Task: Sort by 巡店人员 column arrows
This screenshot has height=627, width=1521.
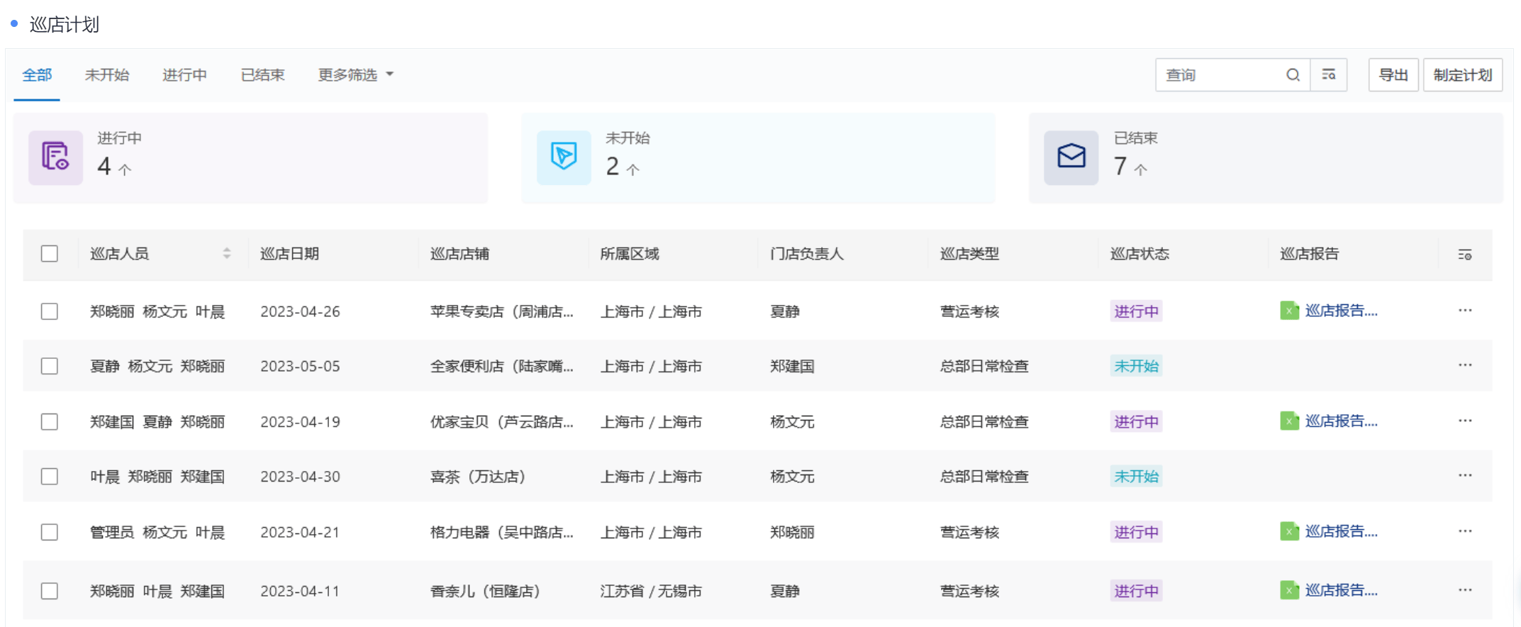Action: point(227,253)
